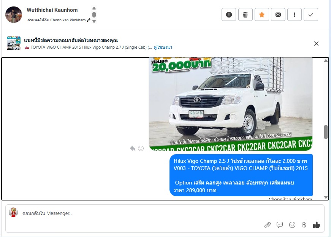This screenshot has width=331, height=237.
Task: Toggle the orange star follow-up button
Action: click(262, 14)
